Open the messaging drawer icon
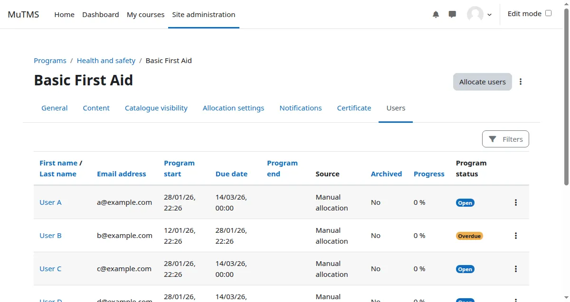Viewport: 570px width, 302px height. 452,14
